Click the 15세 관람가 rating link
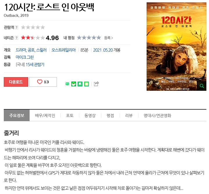 pos(35,65)
